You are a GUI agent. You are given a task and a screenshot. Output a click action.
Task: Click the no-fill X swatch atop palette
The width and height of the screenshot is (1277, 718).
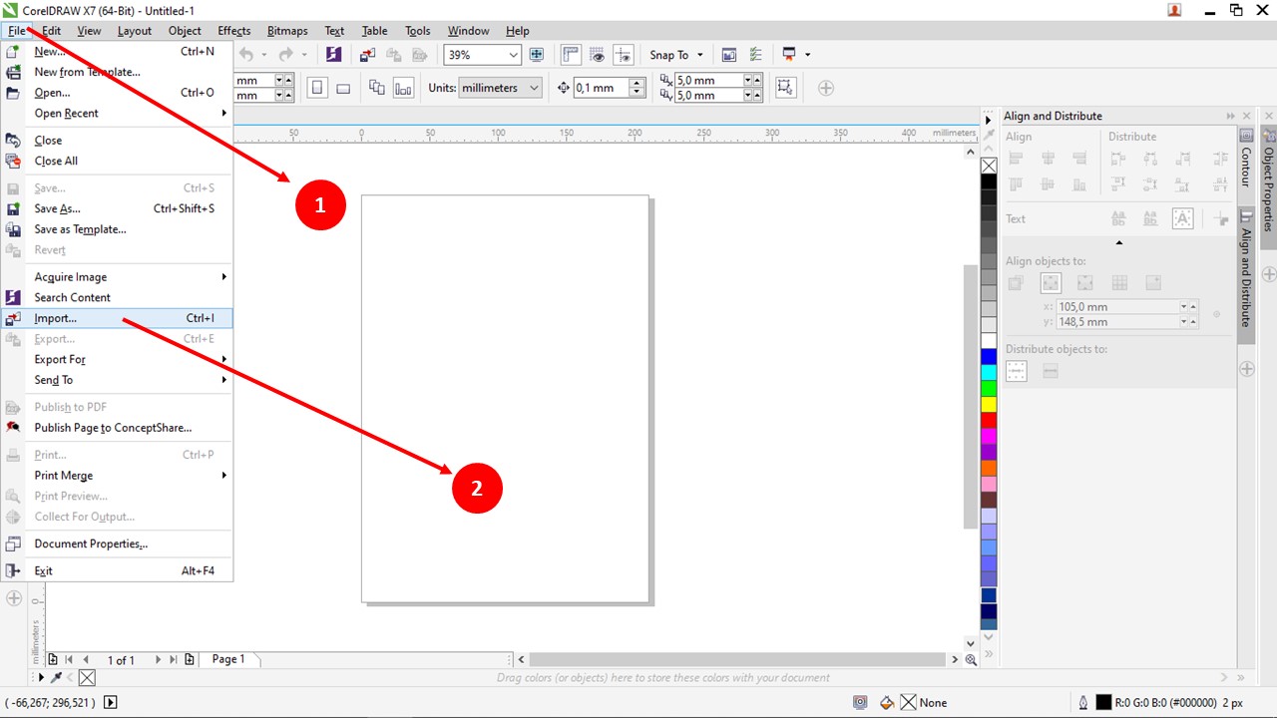(x=989, y=166)
